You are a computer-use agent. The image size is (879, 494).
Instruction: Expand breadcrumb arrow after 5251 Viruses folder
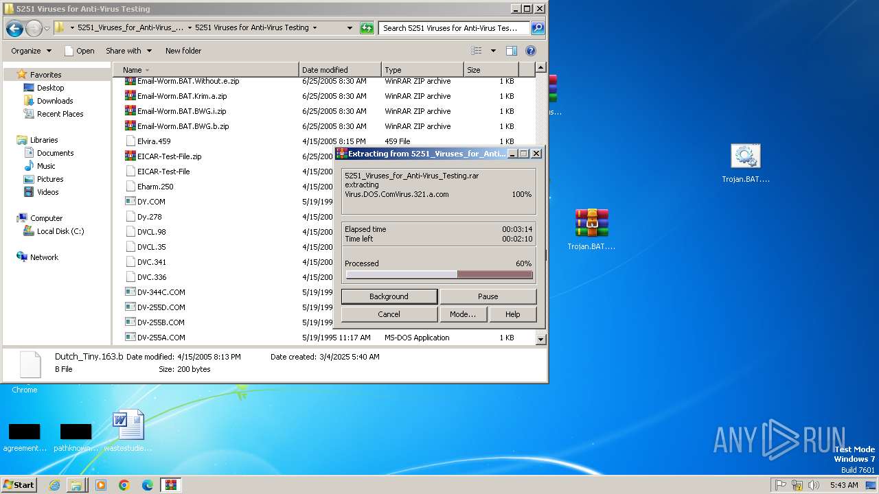(x=315, y=28)
